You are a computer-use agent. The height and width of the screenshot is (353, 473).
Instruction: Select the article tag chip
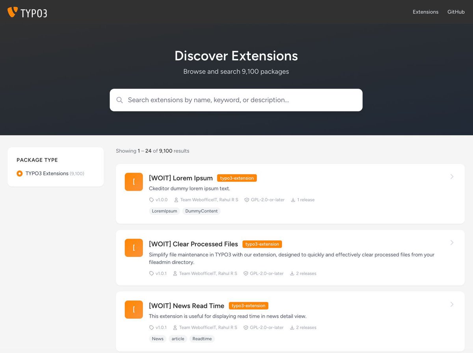(178, 339)
